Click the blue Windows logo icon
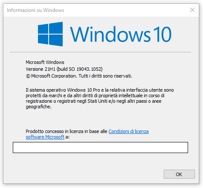 (50, 34)
